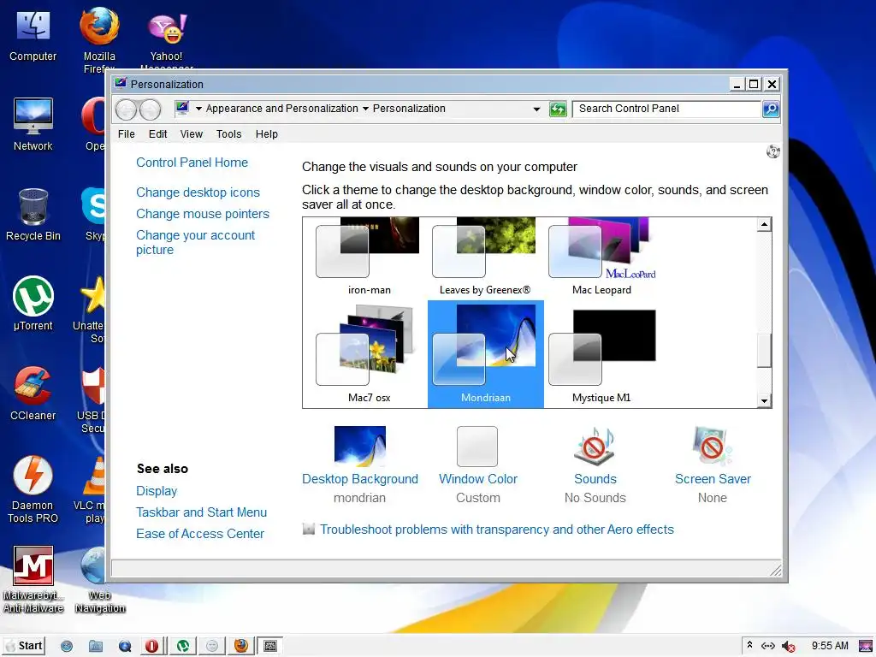Expand the arrow before Personalization breadcrumb
876x657 pixels.
(365, 109)
